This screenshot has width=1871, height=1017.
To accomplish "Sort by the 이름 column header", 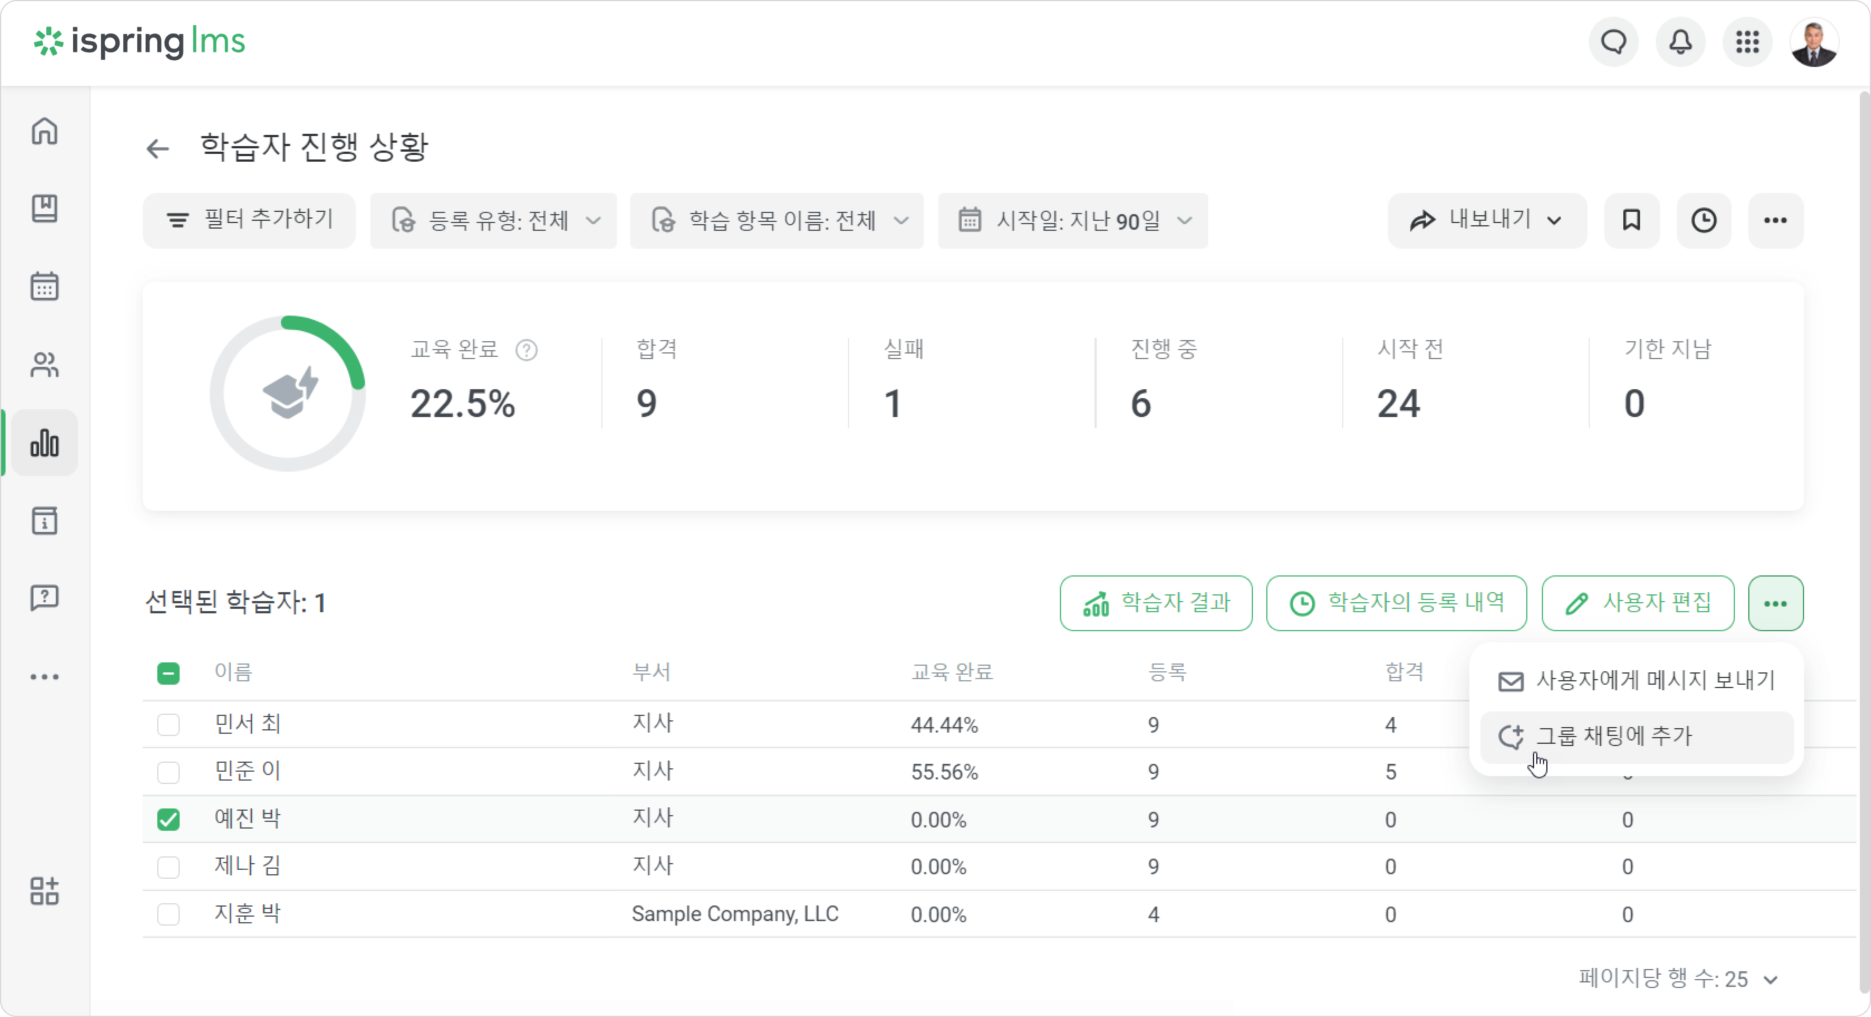I will coord(233,672).
